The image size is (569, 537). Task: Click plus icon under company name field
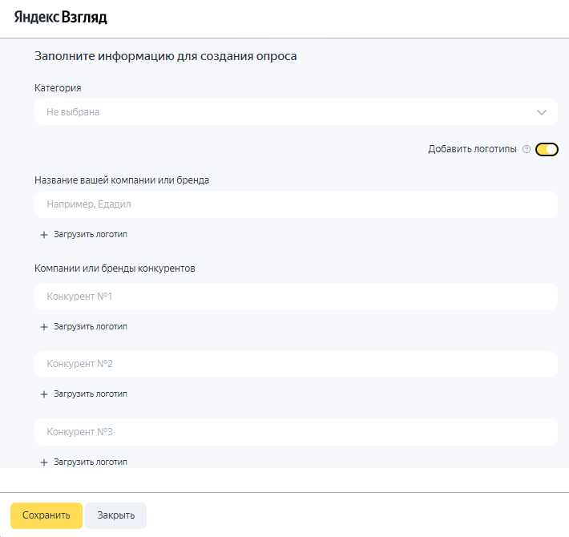click(44, 235)
